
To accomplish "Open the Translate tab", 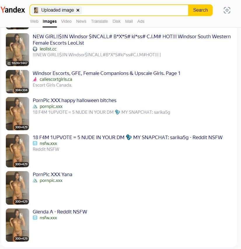I will point(99,21).
